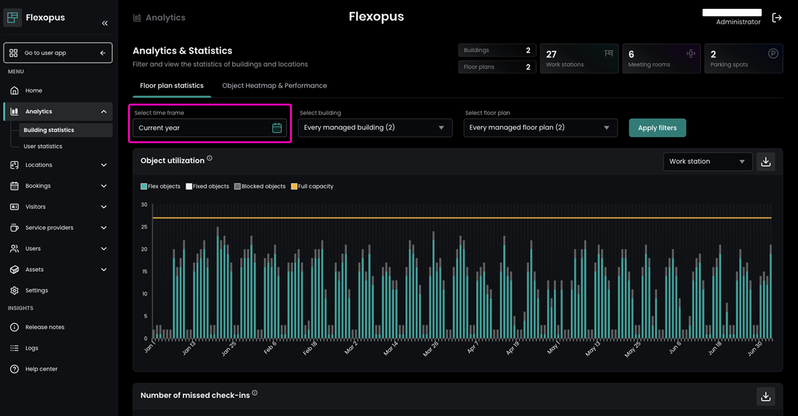This screenshot has width=798, height=416.
Task: Open Work station object type dropdown
Action: [707, 162]
